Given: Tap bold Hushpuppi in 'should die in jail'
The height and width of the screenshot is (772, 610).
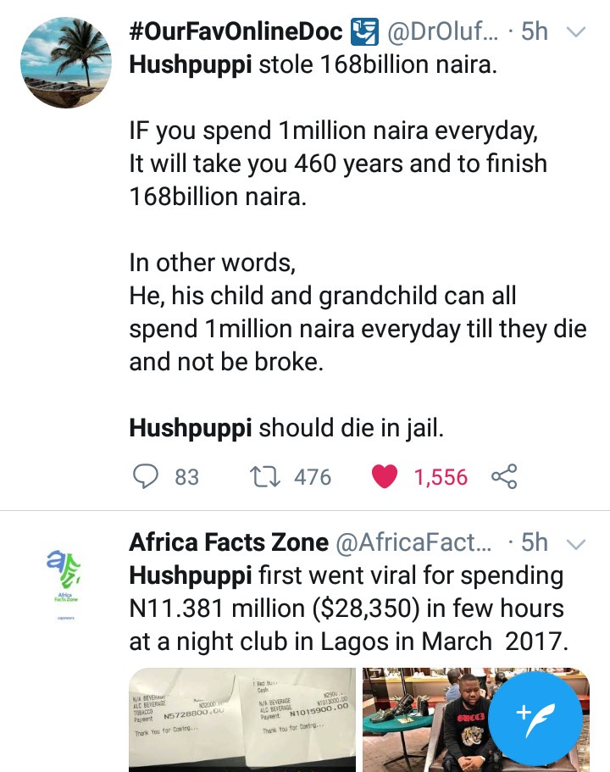Looking at the screenshot, I should pos(191,428).
